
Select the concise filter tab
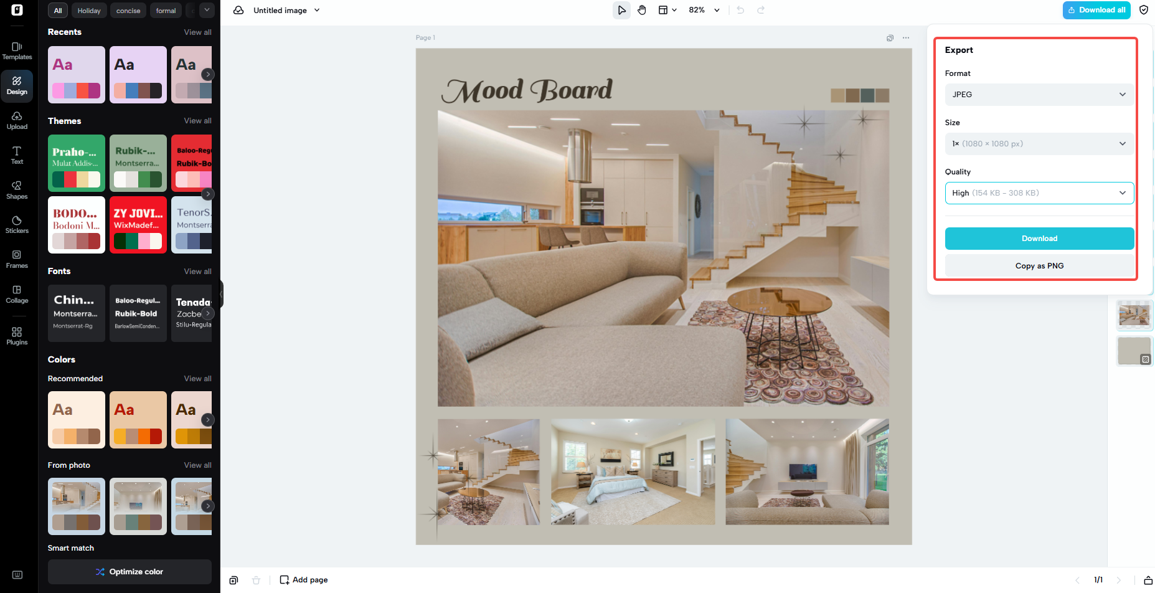point(128,11)
